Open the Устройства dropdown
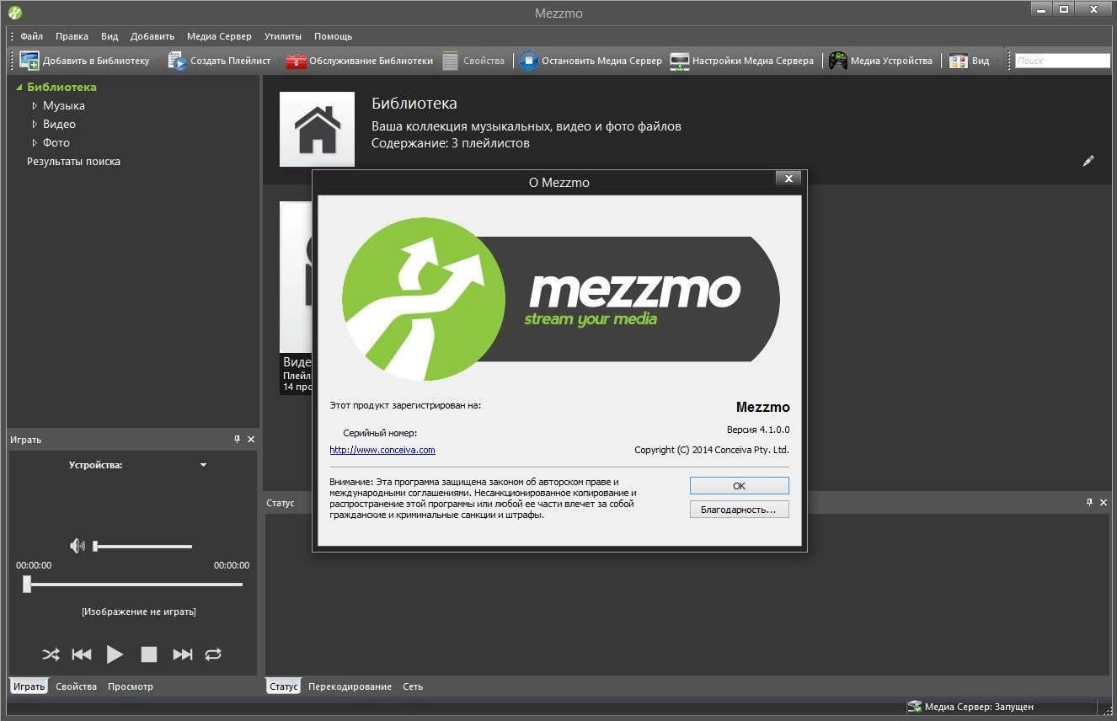The width and height of the screenshot is (1117, 721). tap(203, 465)
